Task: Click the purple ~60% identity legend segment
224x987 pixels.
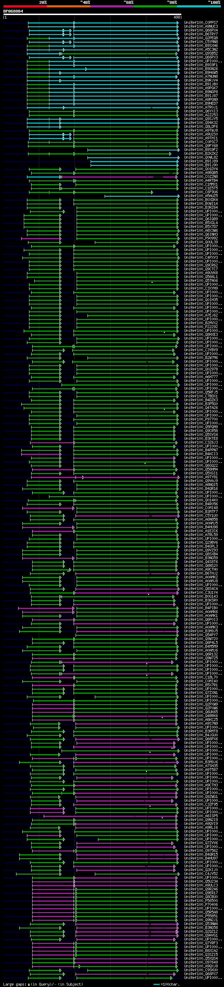Action: click(x=112, y=6)
